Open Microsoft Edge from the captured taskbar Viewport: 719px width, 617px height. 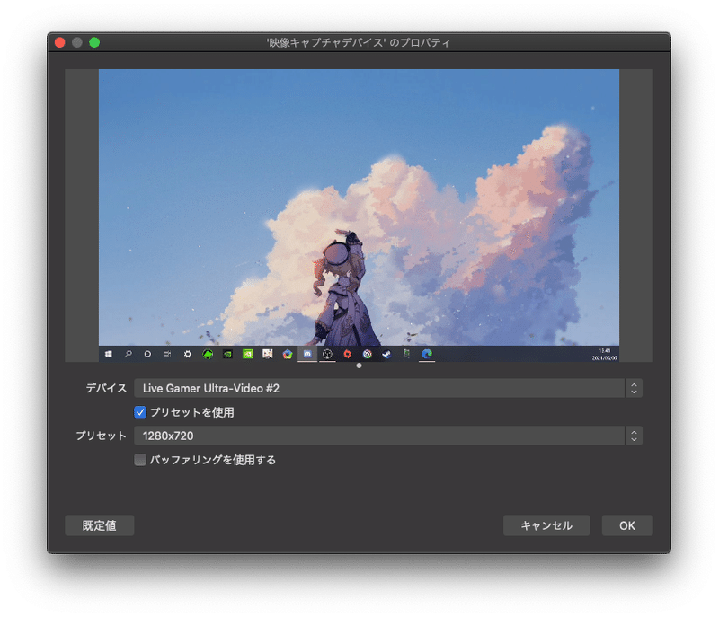tap(424, 353)
